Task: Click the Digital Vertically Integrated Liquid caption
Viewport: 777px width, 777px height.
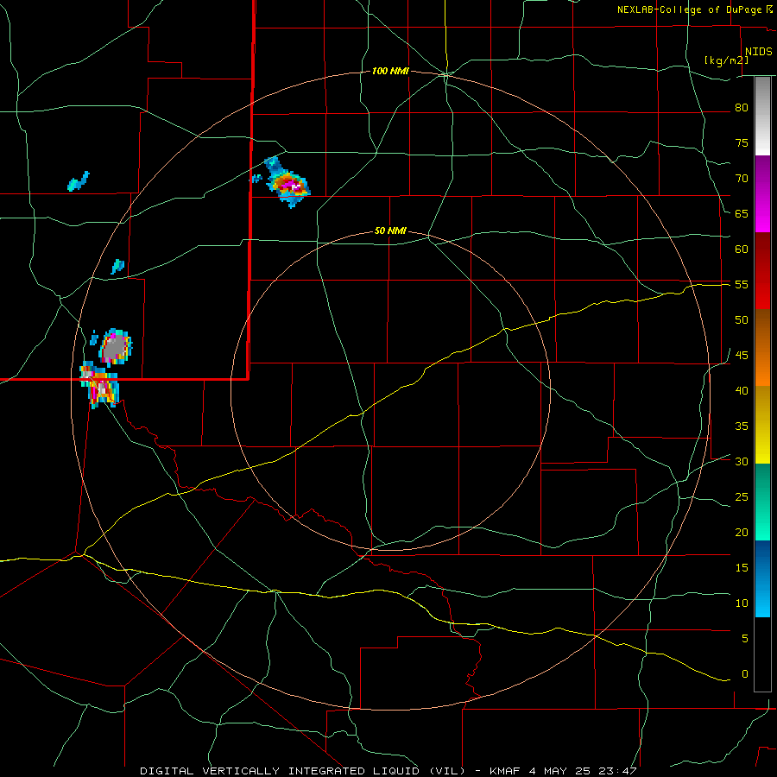Action: (x=388, y=771)
